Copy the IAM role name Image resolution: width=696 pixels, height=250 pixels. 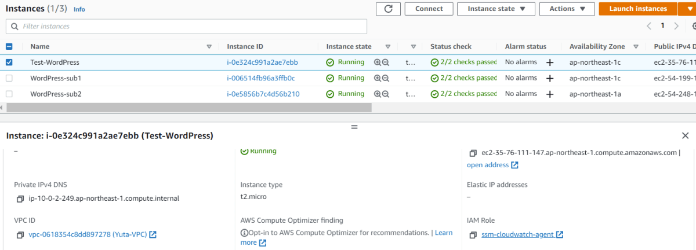click(x=473, y=235)
